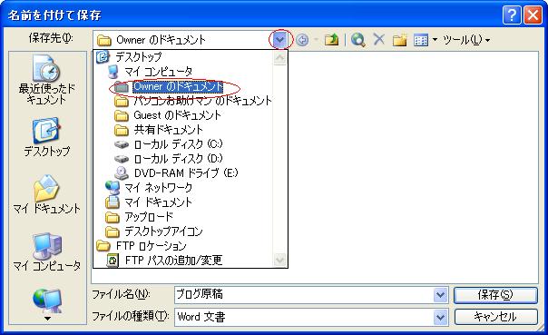Show more places bar items arrow

click(47, 319)
